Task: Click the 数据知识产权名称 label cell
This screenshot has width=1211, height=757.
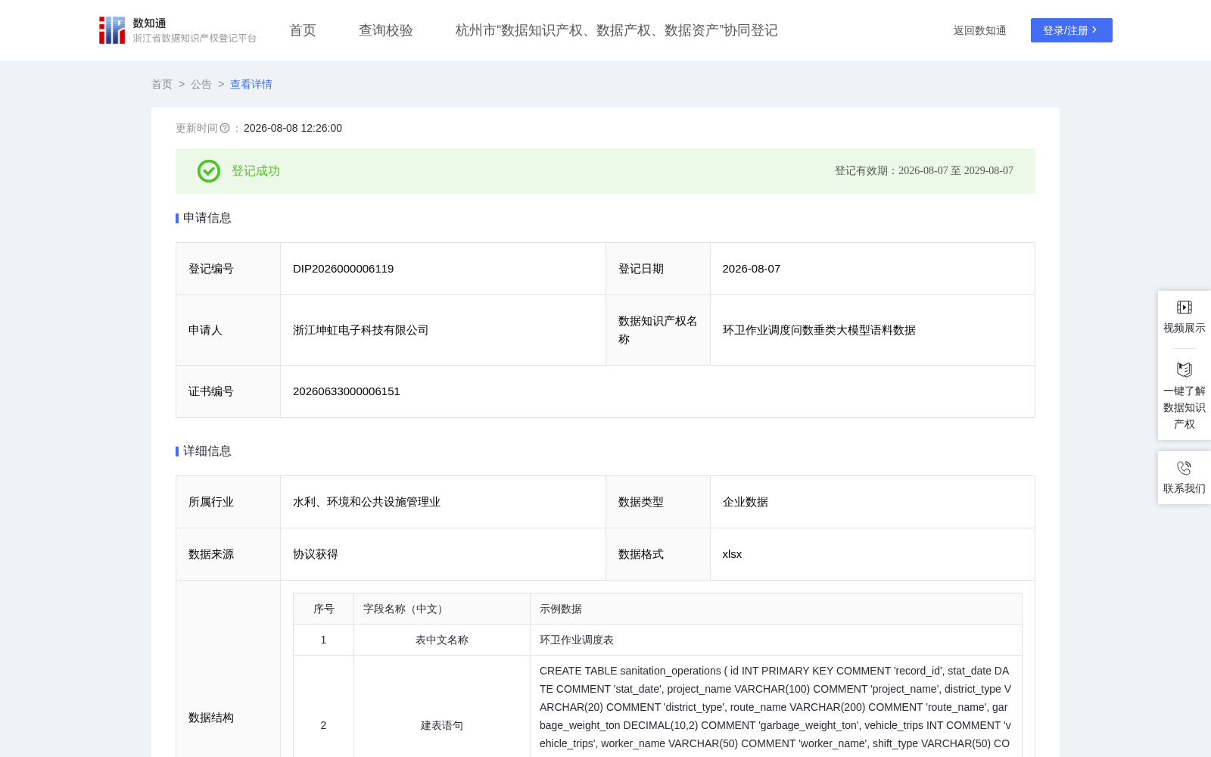Action: click(x=658, y=330)
